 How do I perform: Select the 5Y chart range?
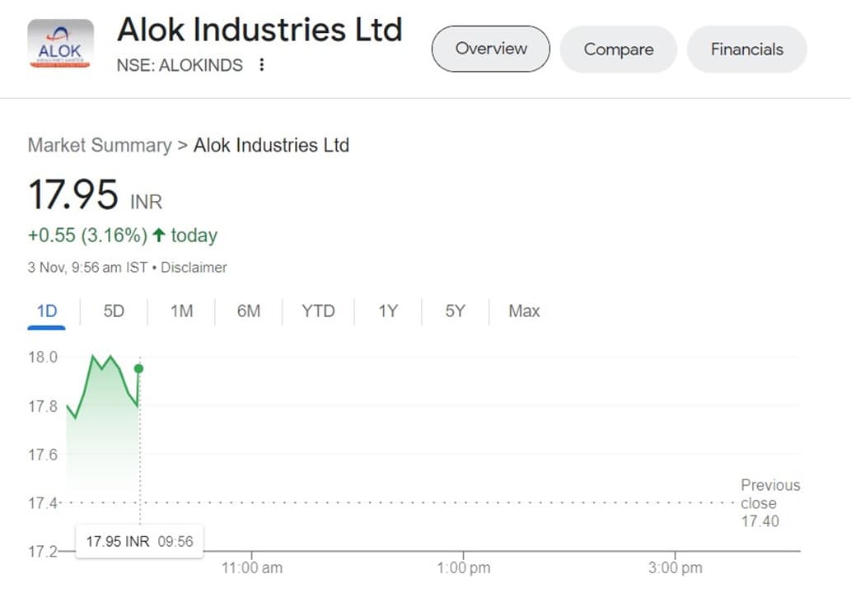[455, 311]
